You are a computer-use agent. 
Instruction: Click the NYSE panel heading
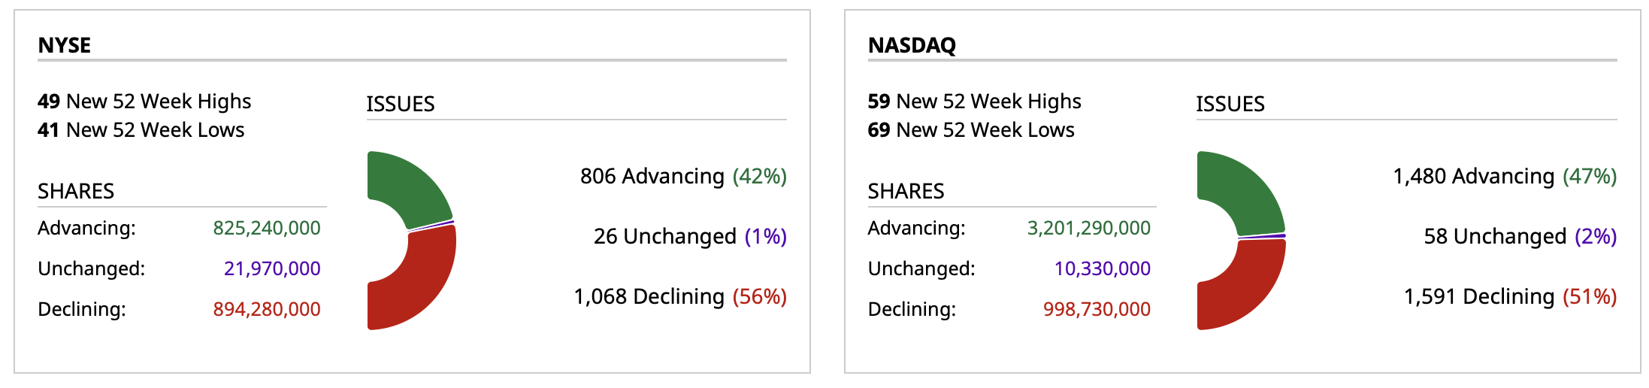coord(65,45)
